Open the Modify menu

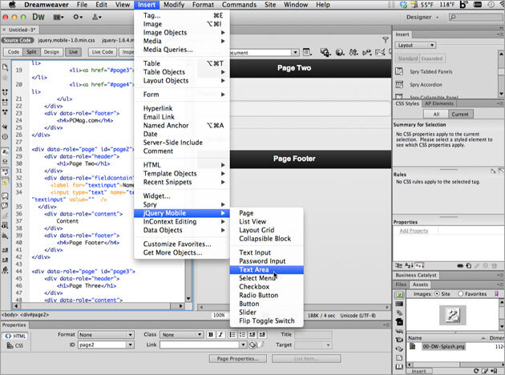coord(174,5)
